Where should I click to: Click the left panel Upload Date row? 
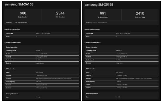coord(42,33)
